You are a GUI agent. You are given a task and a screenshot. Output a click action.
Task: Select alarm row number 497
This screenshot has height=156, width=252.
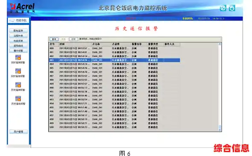pos(114,115)
